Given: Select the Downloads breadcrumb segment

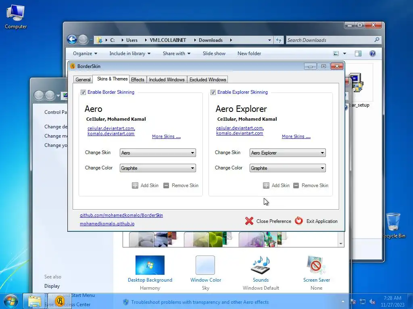Looking at the screenshot, I should [x=211, y=40].
